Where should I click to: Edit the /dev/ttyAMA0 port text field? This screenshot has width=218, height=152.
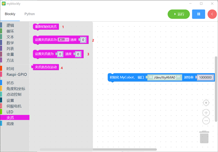(164, 77)
